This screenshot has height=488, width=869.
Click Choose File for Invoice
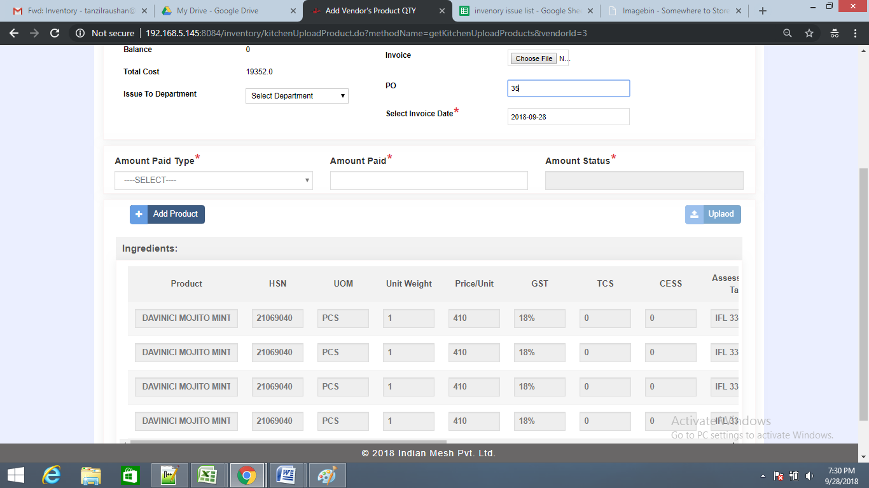click(534, 58)
